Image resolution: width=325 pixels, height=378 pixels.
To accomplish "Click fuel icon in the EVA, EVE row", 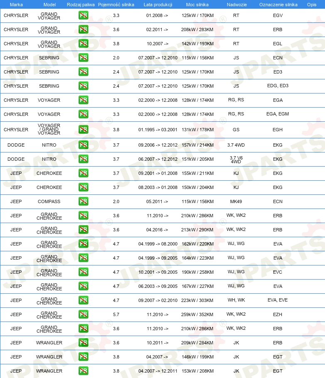I will point(83,300).
